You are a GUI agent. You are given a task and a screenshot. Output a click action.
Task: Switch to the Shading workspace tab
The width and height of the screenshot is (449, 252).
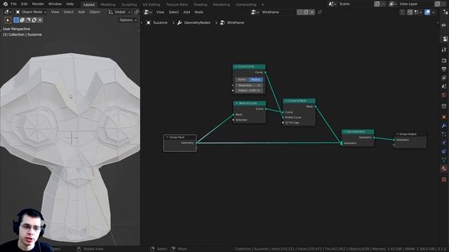point(200,5)
